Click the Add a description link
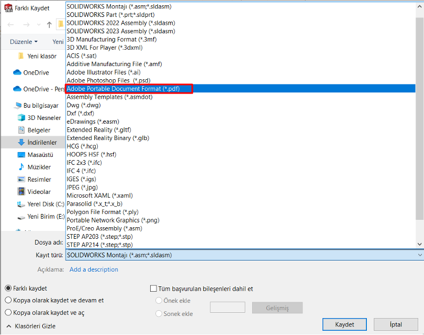The image size is (424, 335). pos(94,269)
